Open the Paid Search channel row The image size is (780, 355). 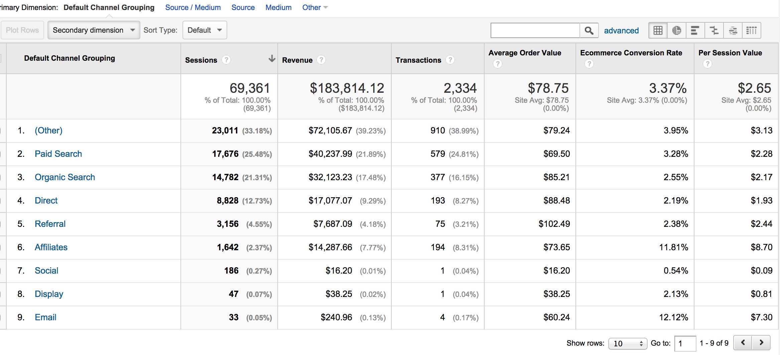click(x=58, y=154)
